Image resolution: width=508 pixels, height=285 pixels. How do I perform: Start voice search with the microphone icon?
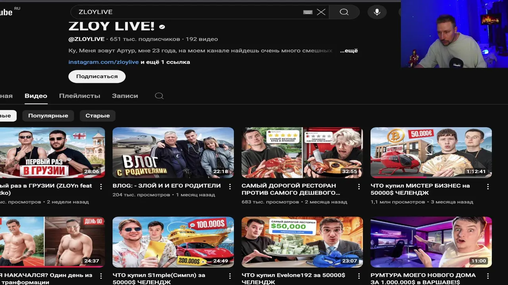tap(377, 12)
